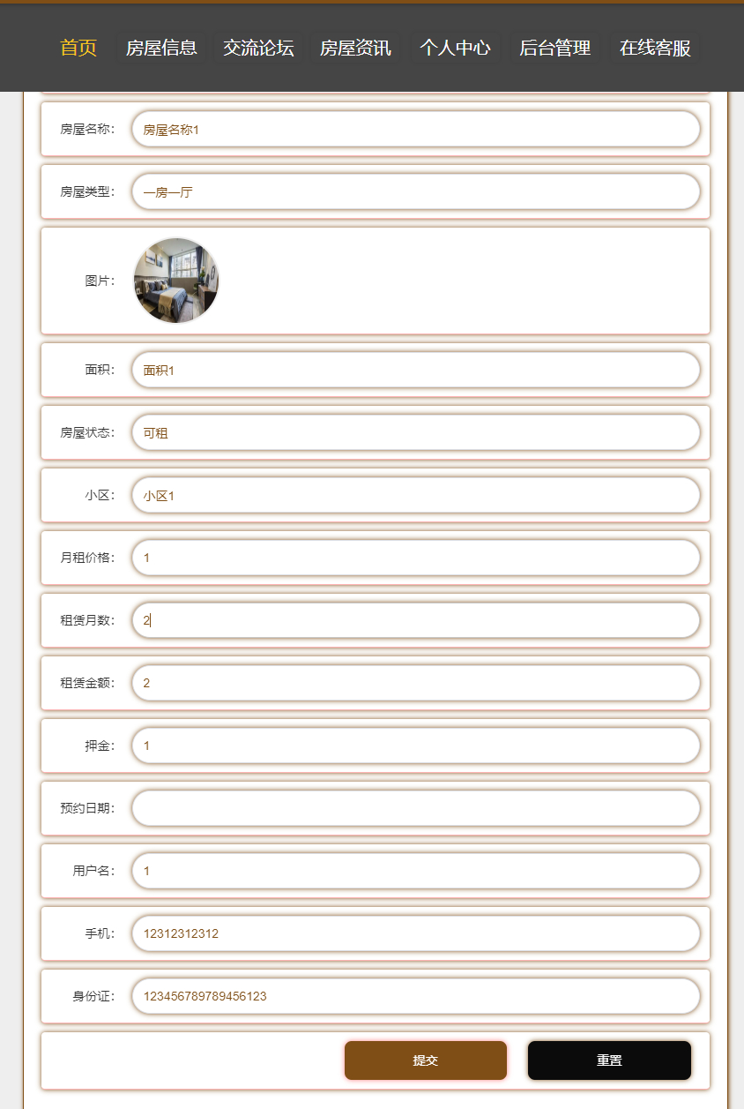Select the 房屋状态 status field showing 可租
This screenshot has height=1109, width=744.
[x=414, y=432]
